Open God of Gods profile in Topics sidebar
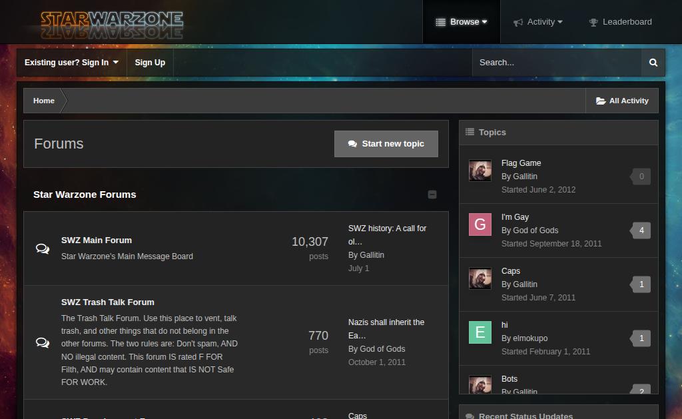 pyautogui.click(x=535, y=230)
